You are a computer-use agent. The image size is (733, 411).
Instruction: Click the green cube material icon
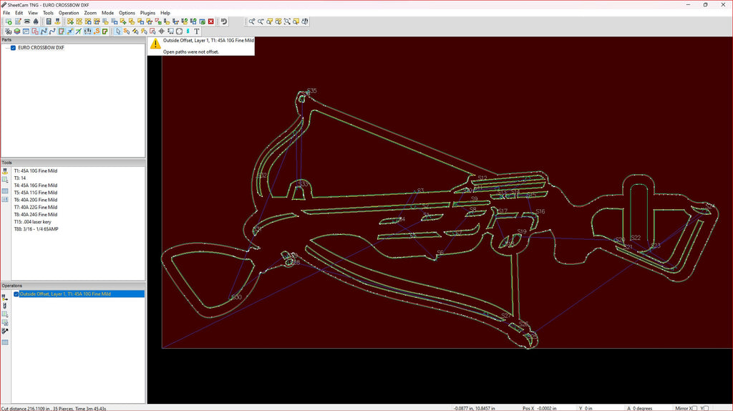click(17, 32)
